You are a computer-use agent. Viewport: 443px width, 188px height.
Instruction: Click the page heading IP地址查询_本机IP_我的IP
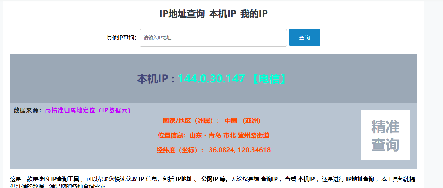(x=214, y=14)
